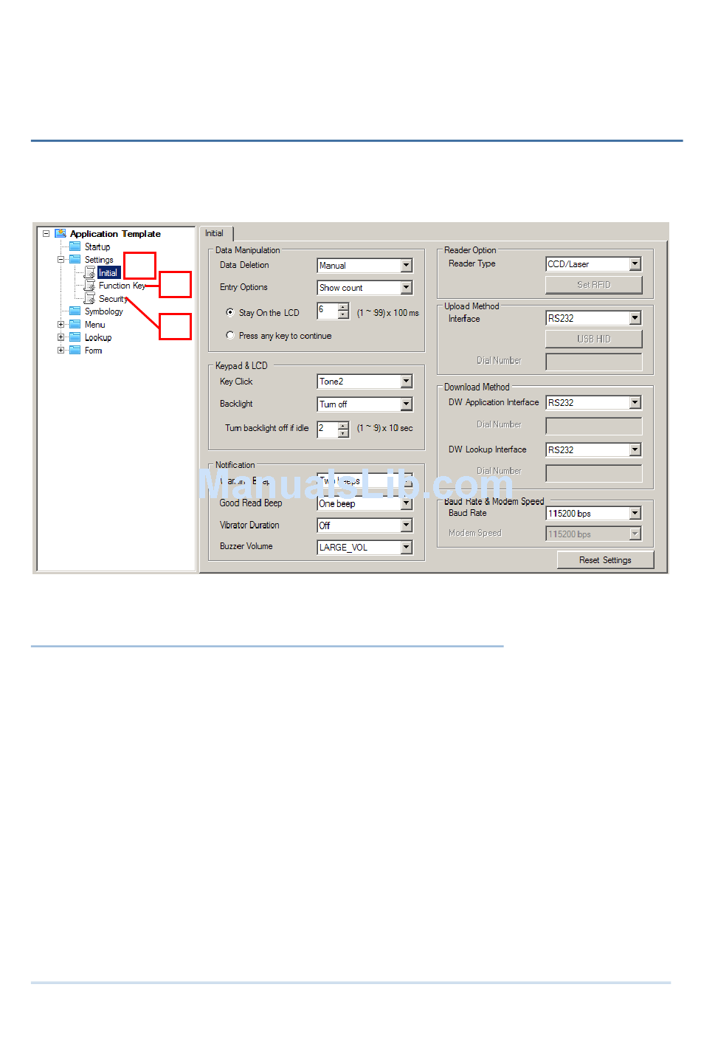Click the USB HID button

click(x=594, y=339)
